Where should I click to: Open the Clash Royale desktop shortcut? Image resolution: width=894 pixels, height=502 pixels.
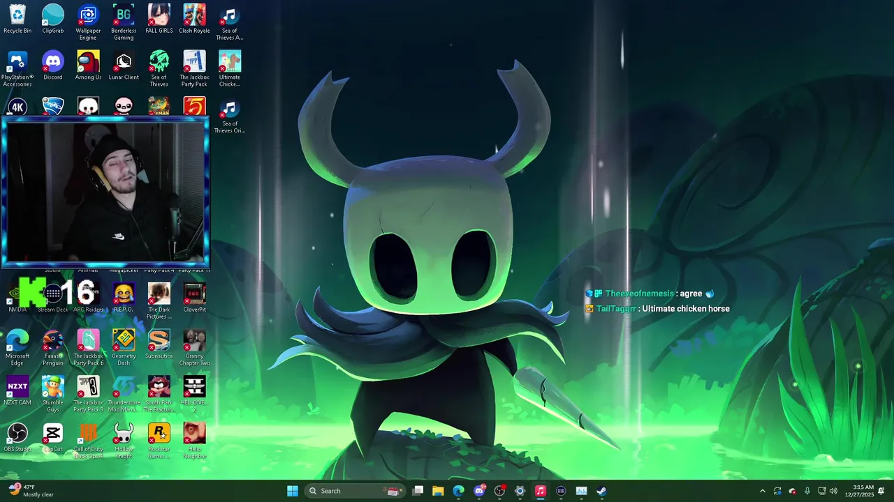tap(194, 19)
